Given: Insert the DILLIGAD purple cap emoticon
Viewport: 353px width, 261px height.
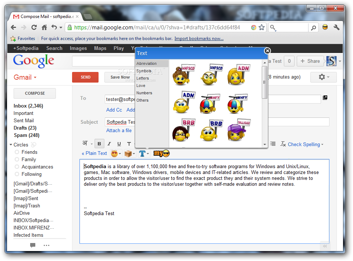Looking at the screenshot, I should [x=239, y=130].
